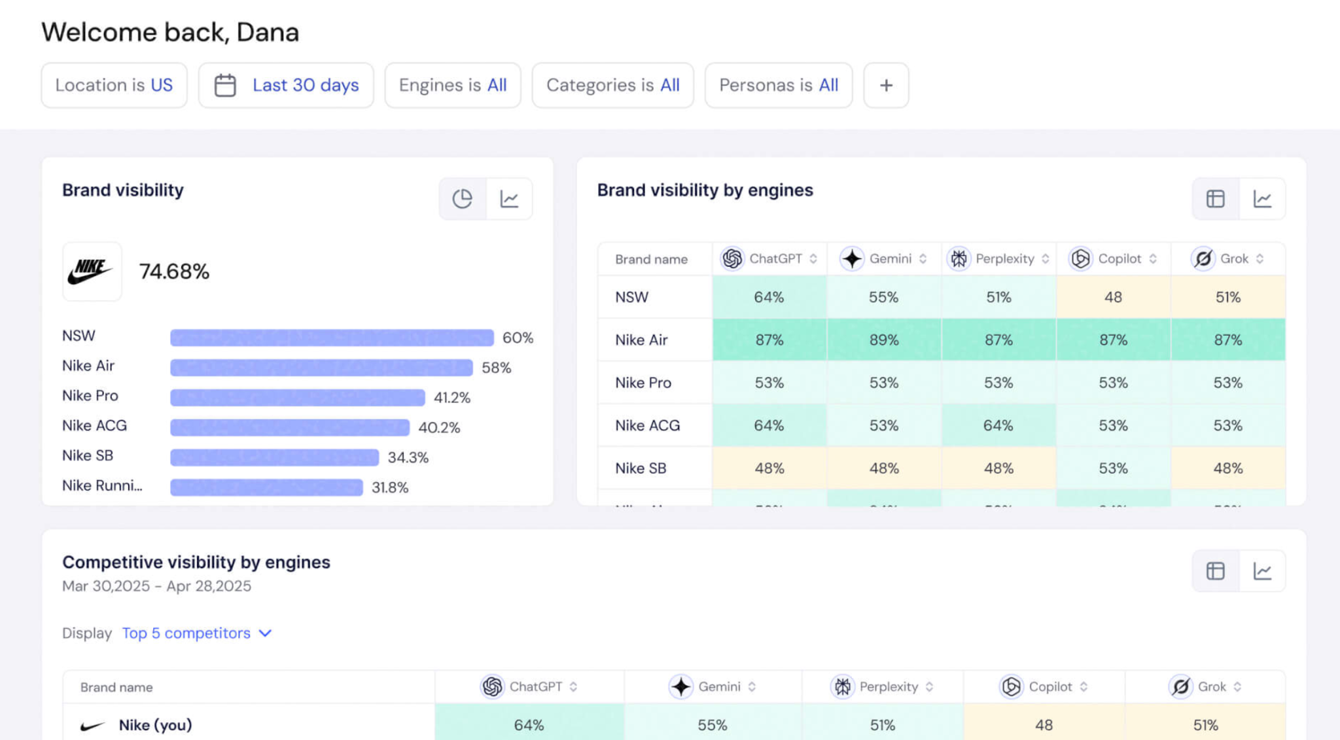Click Gemini icon in Competitive visibility table header
The width and height of the screenshot is (1340, 740).
click(x=680, y=687)
